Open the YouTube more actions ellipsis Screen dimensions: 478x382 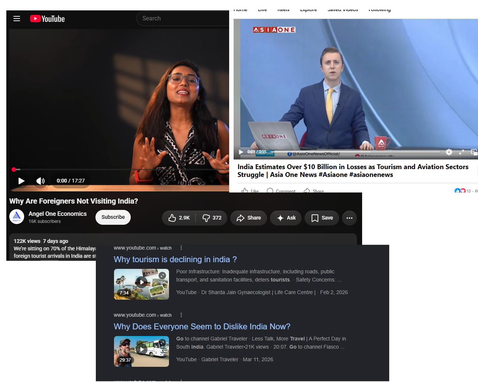tap(349, 218)
